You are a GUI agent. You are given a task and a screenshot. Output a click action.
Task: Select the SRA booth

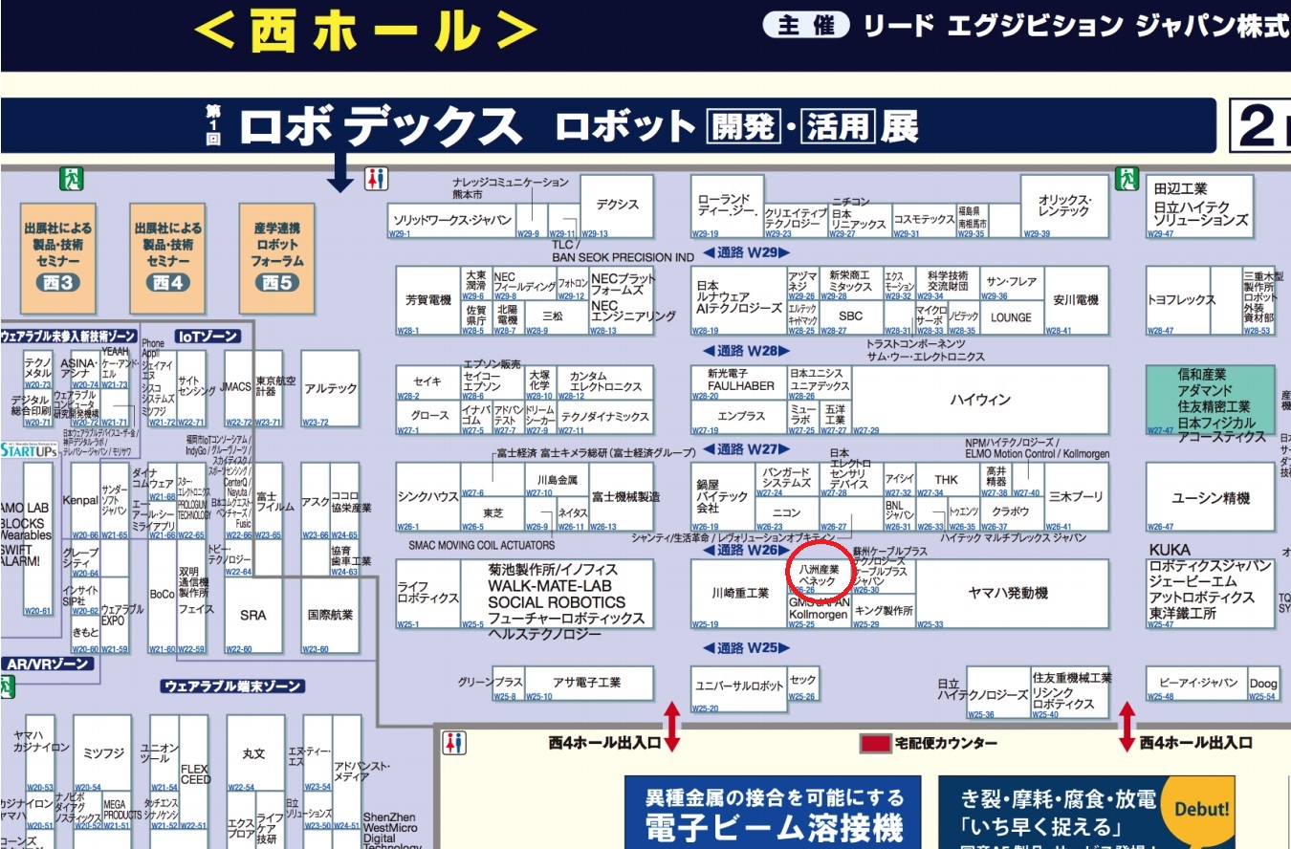click(x=253, y=616)
